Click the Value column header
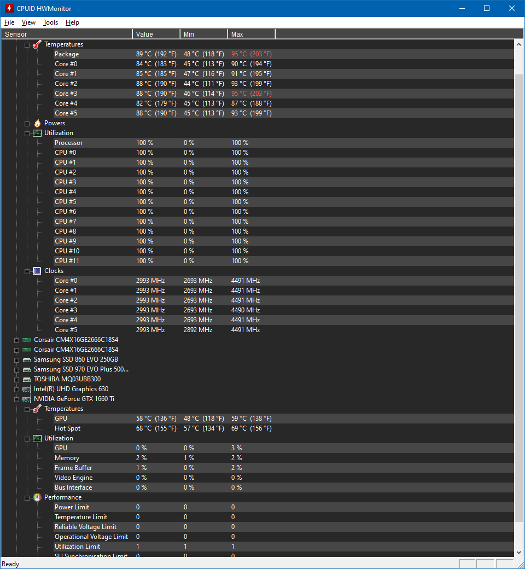Screen dimensions: 525x569 tap(156, 34)
